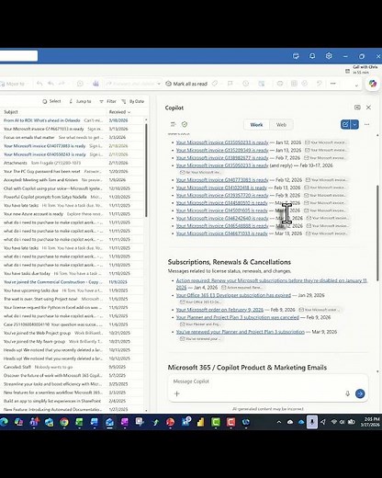This screenshot has width=382, height=478.
Task: Open the more options ellipsis in the ribbon
Action: (333, 84)
